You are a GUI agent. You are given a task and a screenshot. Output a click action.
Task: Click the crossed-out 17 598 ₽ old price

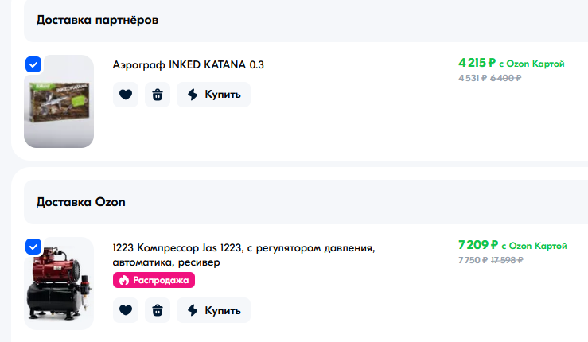507,260
